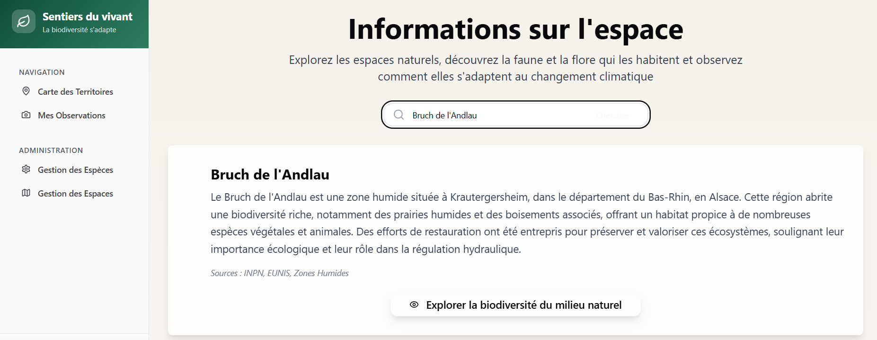This screenshot has height=340, width=877.
Task: Click the magnifier icon in search bar
Action: [x=399, y=115]
